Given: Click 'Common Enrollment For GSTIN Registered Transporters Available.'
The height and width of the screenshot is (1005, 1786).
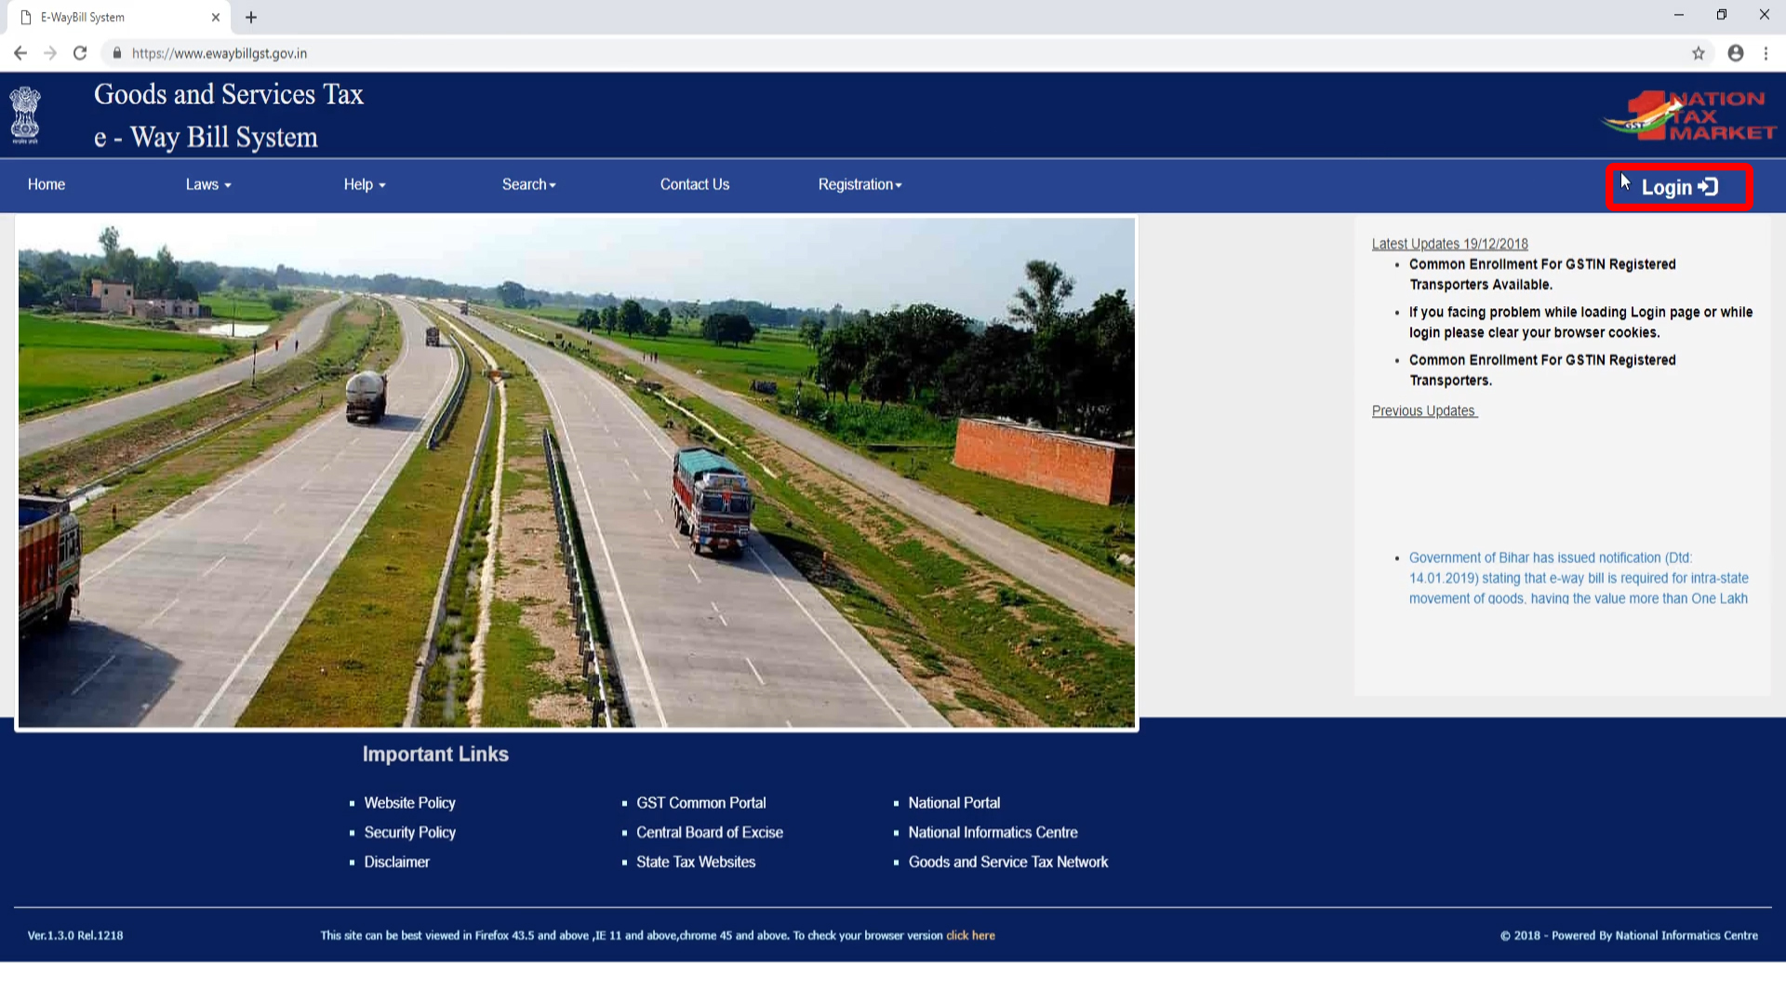Looking at the screenshot, I should tap(1542, 275).
